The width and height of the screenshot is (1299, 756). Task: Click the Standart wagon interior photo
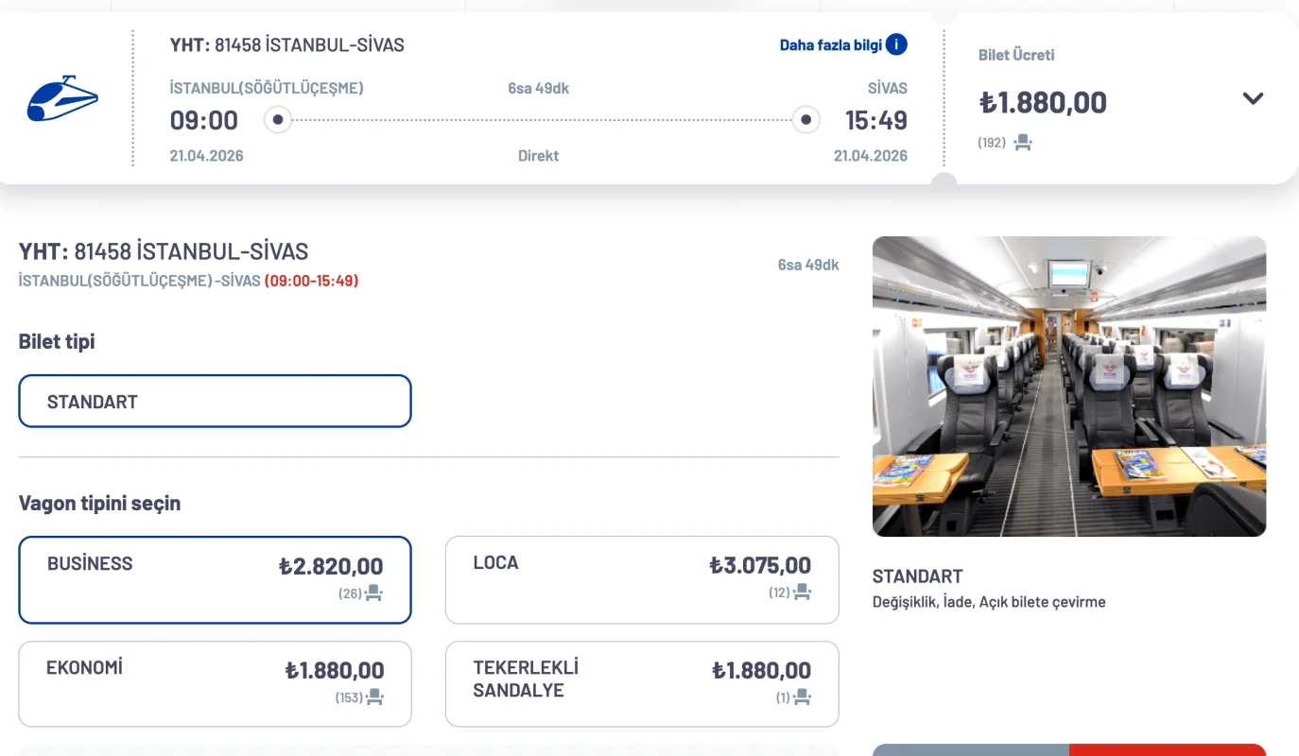1069,387
